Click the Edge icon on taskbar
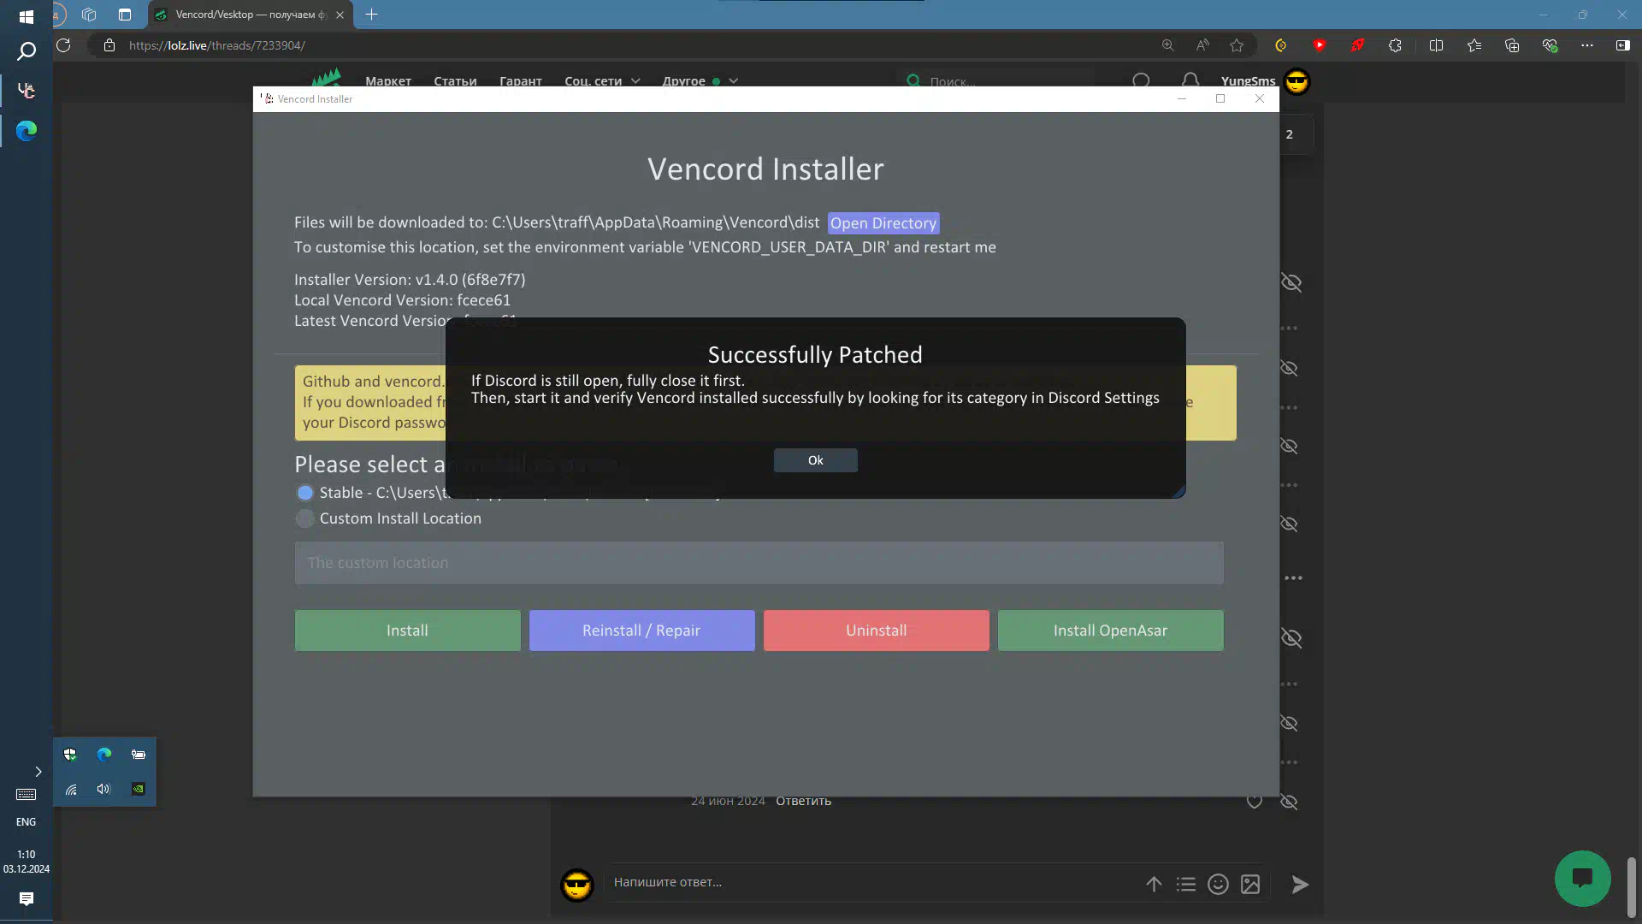The image size is (1642, 924). point(27,131)
